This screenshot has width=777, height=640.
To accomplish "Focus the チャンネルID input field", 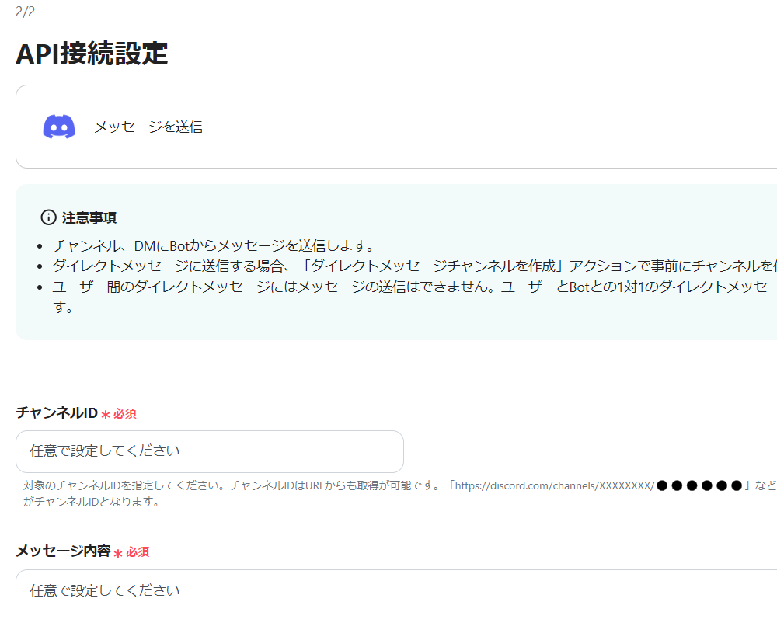I will pos(210,451).
